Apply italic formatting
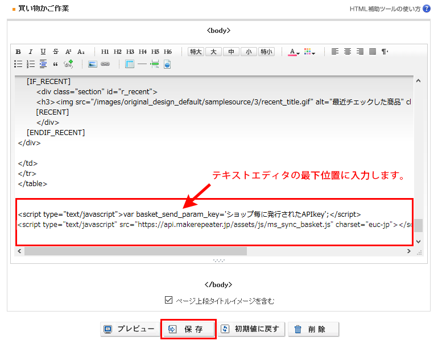438x345 pixels. coord(31,52)
